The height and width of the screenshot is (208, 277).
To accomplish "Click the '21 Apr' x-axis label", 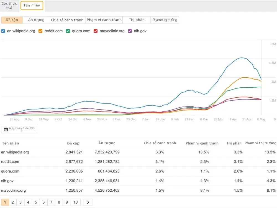I will [x=247, y=119].
